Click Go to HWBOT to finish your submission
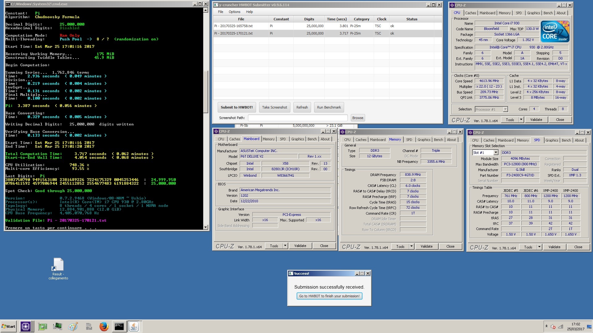593x333 pixels. click(x=329, y=296)
